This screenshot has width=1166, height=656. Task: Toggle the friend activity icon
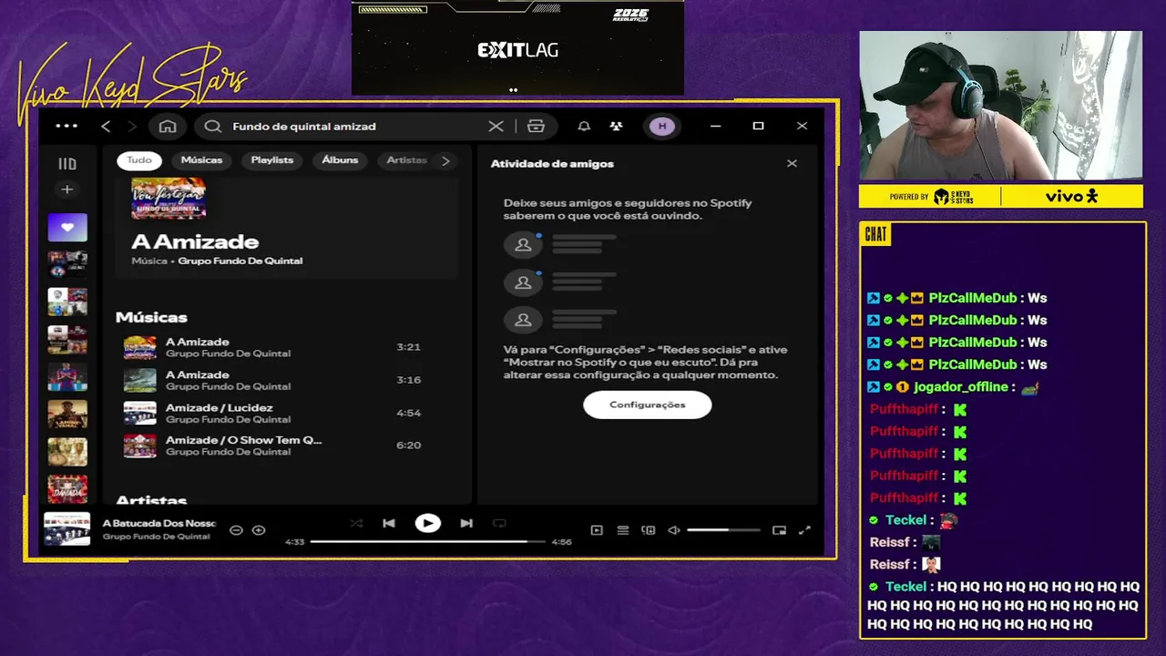[617, 126]
